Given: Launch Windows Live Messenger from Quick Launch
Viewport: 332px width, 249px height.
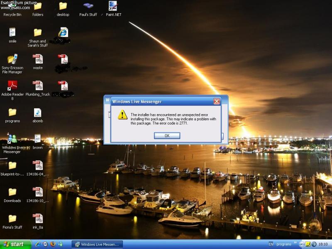Looking at the screenshot, I should point(60,244).
